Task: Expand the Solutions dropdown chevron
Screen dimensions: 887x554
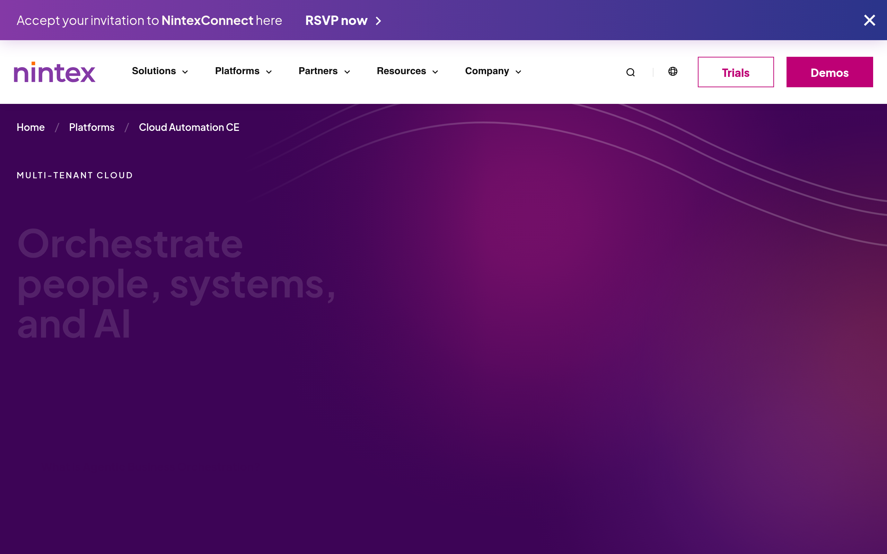Action: [185, 72]
